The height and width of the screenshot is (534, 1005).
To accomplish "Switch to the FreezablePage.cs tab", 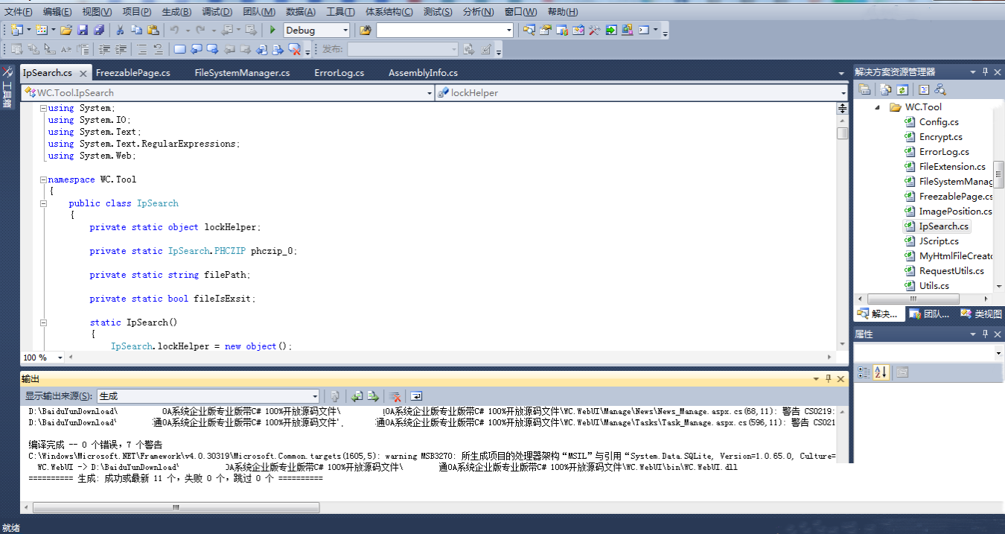I will click(133, 72).
